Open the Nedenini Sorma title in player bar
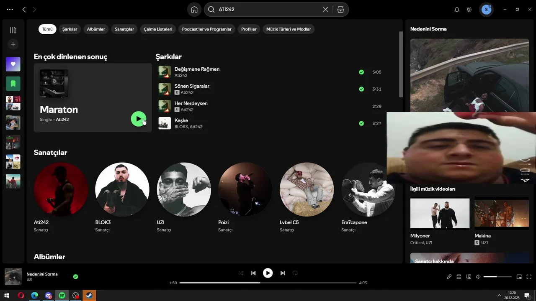The image size is (536, 301). point(42,274)
